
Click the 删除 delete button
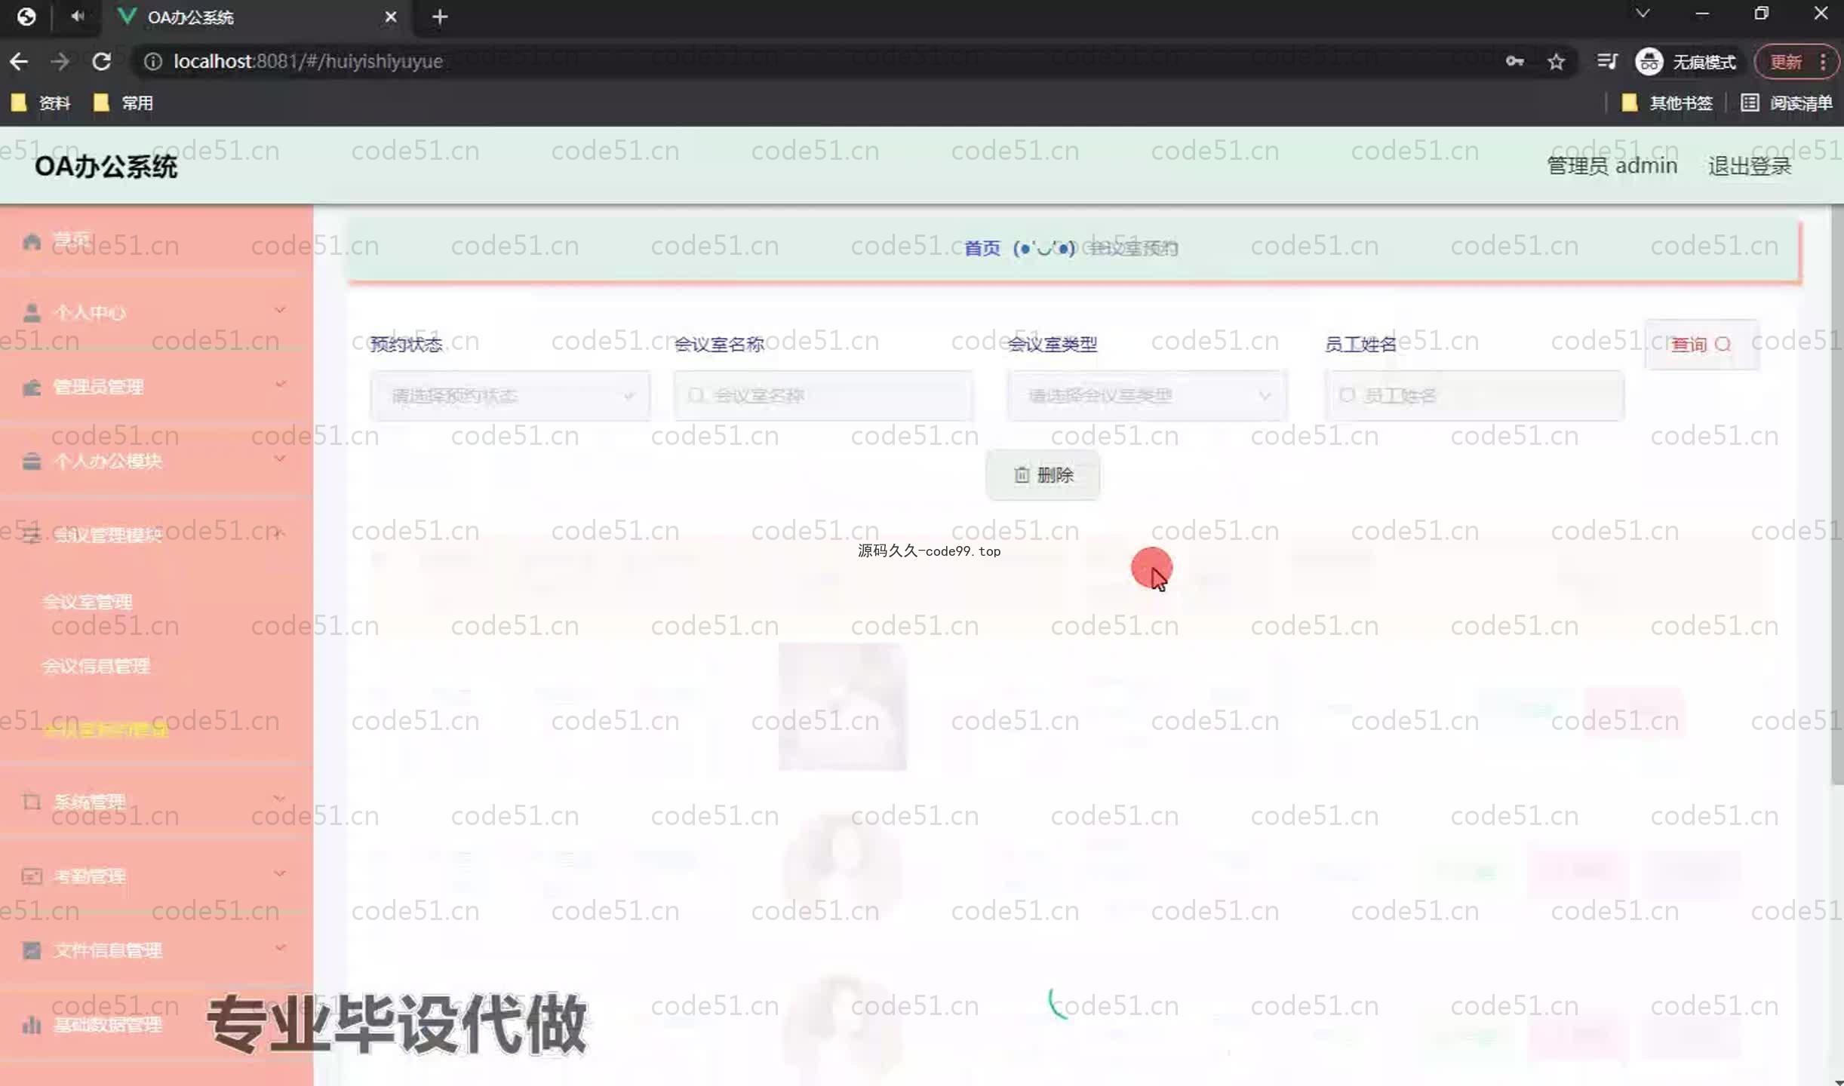point(1043,475)
